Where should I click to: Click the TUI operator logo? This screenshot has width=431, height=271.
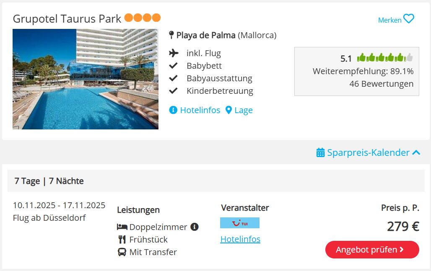point(240,223)
